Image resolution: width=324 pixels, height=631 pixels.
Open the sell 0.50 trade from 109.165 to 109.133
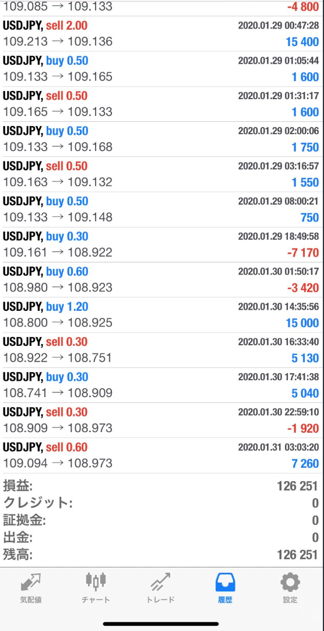[162, 104]
